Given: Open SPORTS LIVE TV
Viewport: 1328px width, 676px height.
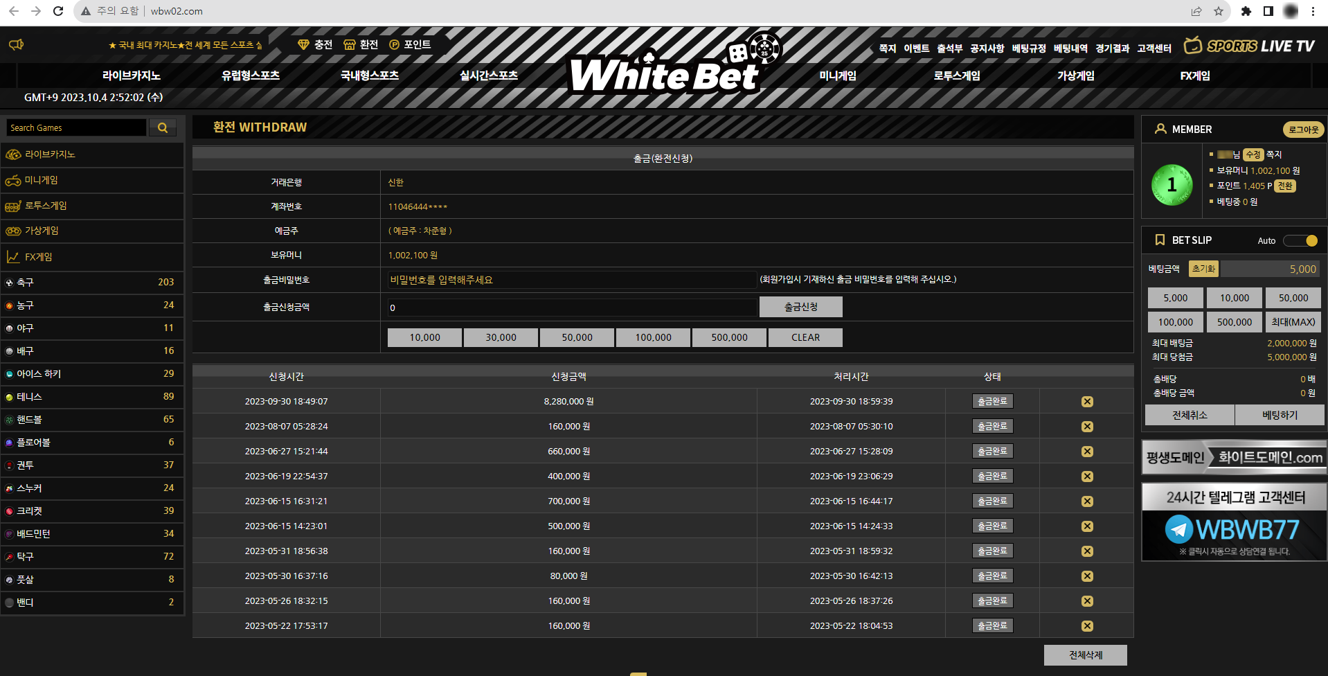Looking at the screenshot, I should pyautogui.click(x=1249, y=46).
